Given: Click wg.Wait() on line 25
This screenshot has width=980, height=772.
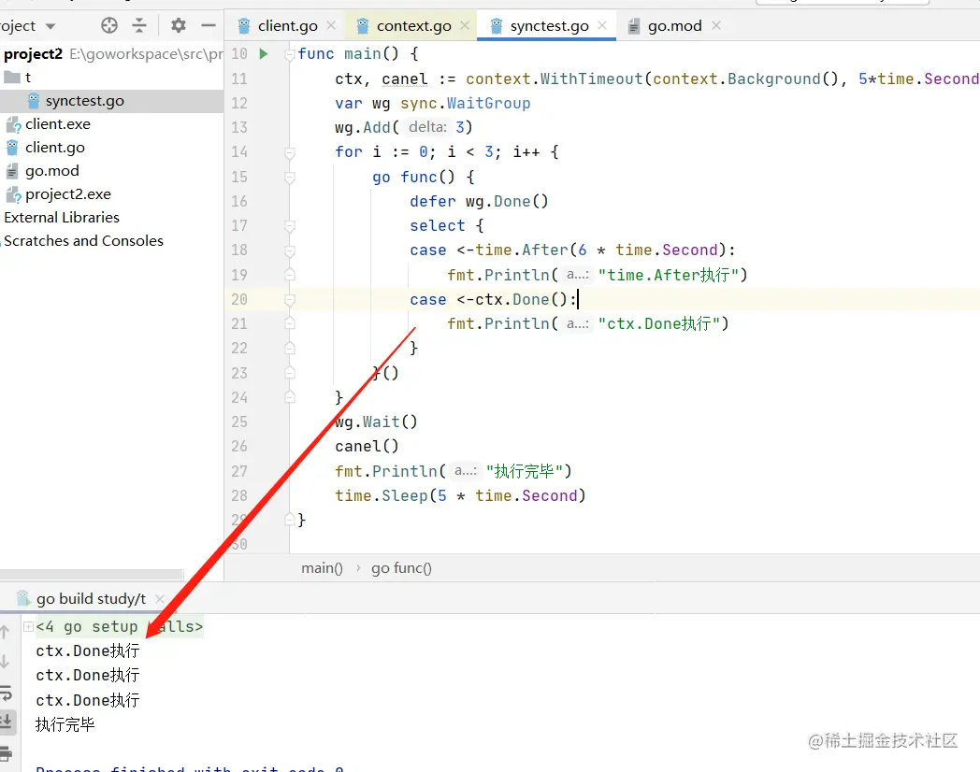Looking at the screenshot, I should (376, 422).
